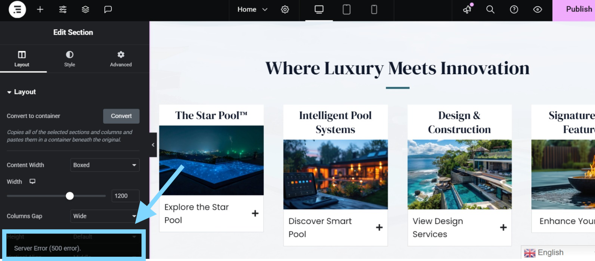The image size is (595, 261).
Task: Open site settings sliders icon
Action: click(63, 10)
